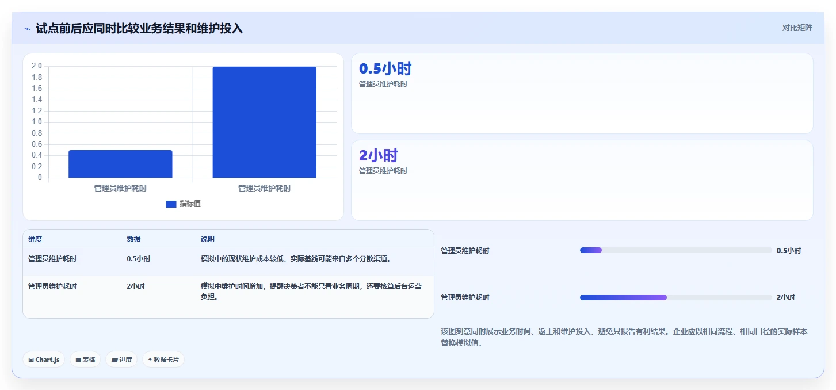This screenshot has width=836, height=390.
Task: Click the 2小时 cell in the table
Action: point(135,286)
